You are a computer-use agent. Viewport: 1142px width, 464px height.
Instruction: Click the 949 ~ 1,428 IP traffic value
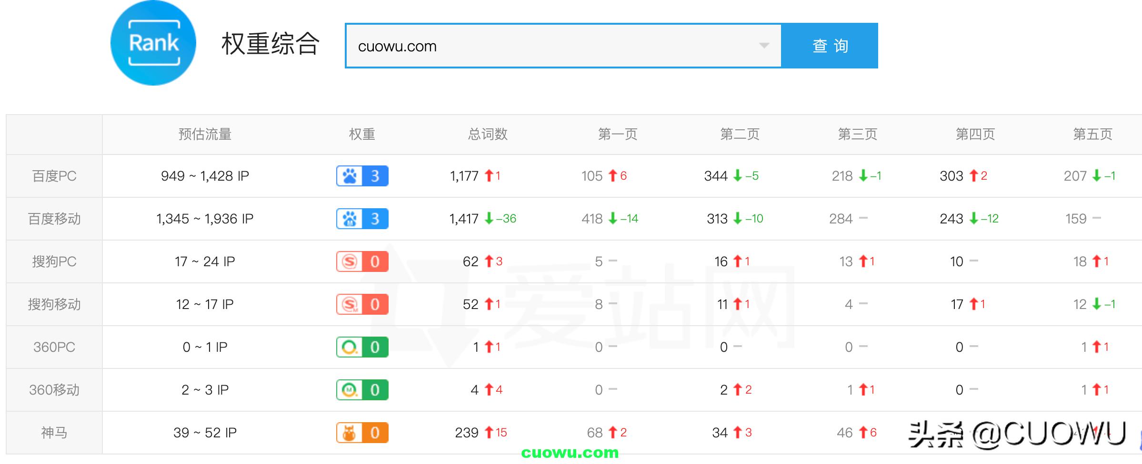[205, 176]
